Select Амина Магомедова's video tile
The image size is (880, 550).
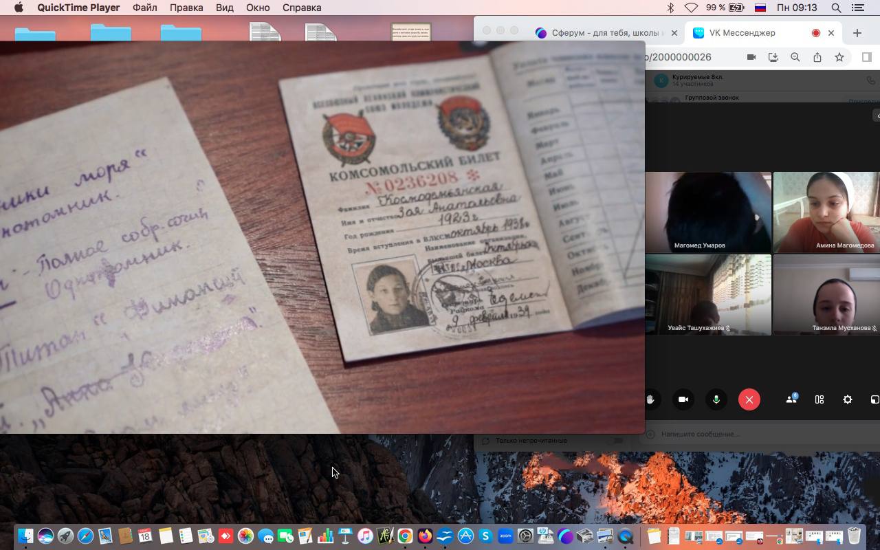[826, 212]
